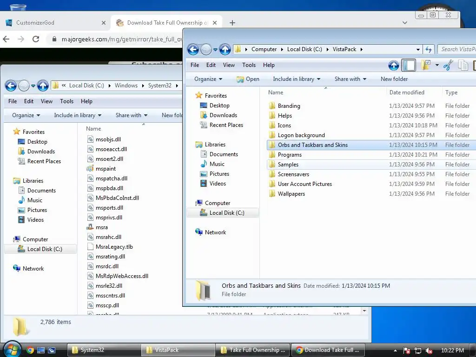
Task: Open Tools menu in VistaPack window
Action: (x=249, y=65)
